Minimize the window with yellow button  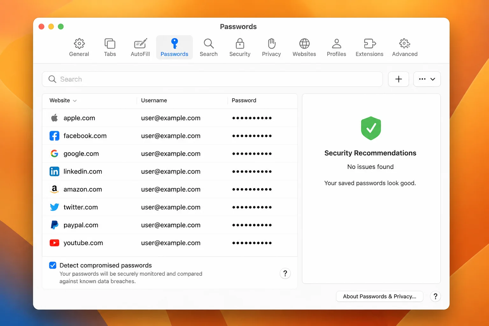pyautogui.click(x=51, y=26)
